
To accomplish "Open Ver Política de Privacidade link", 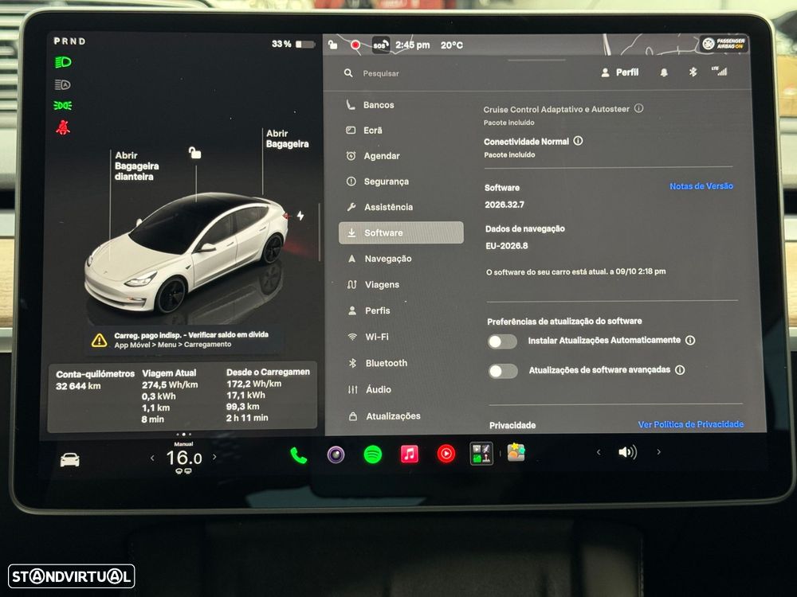I will [x=691, y=424].
